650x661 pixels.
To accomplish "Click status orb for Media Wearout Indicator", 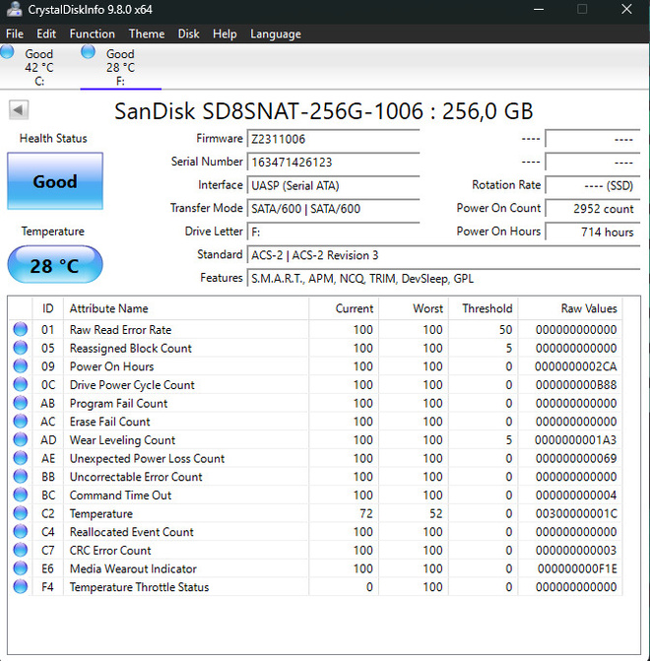I will 21,568.
